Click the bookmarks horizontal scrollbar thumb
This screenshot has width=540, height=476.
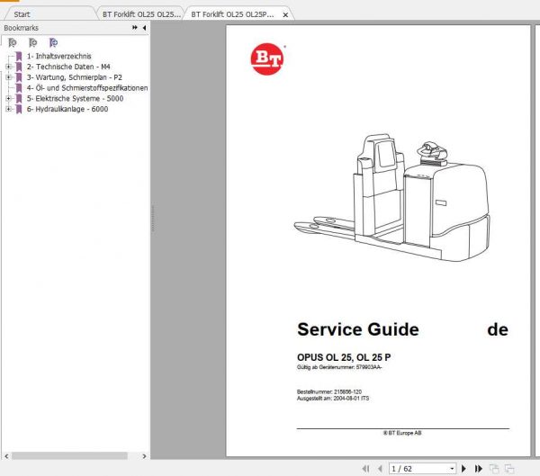pos(69,456)
